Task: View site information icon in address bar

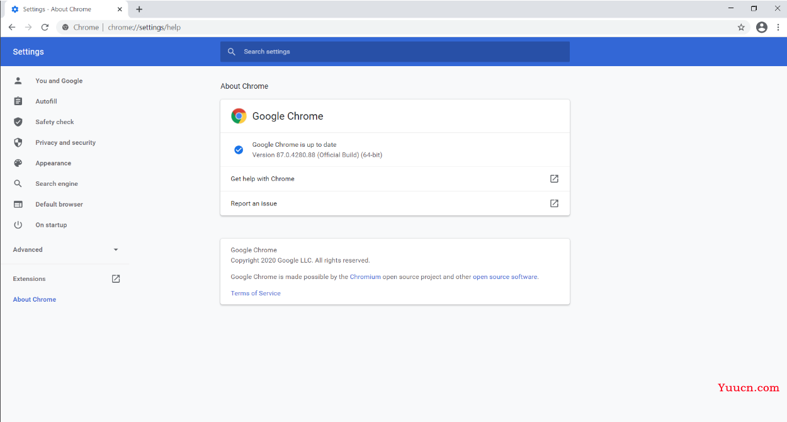Action: click(65, 27)
